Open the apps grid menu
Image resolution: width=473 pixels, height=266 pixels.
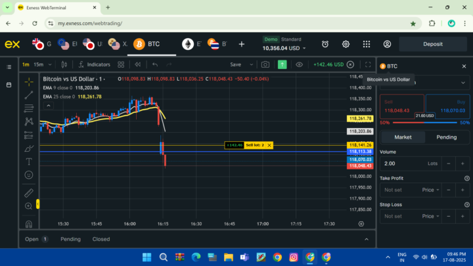click(x=367, y=45)
